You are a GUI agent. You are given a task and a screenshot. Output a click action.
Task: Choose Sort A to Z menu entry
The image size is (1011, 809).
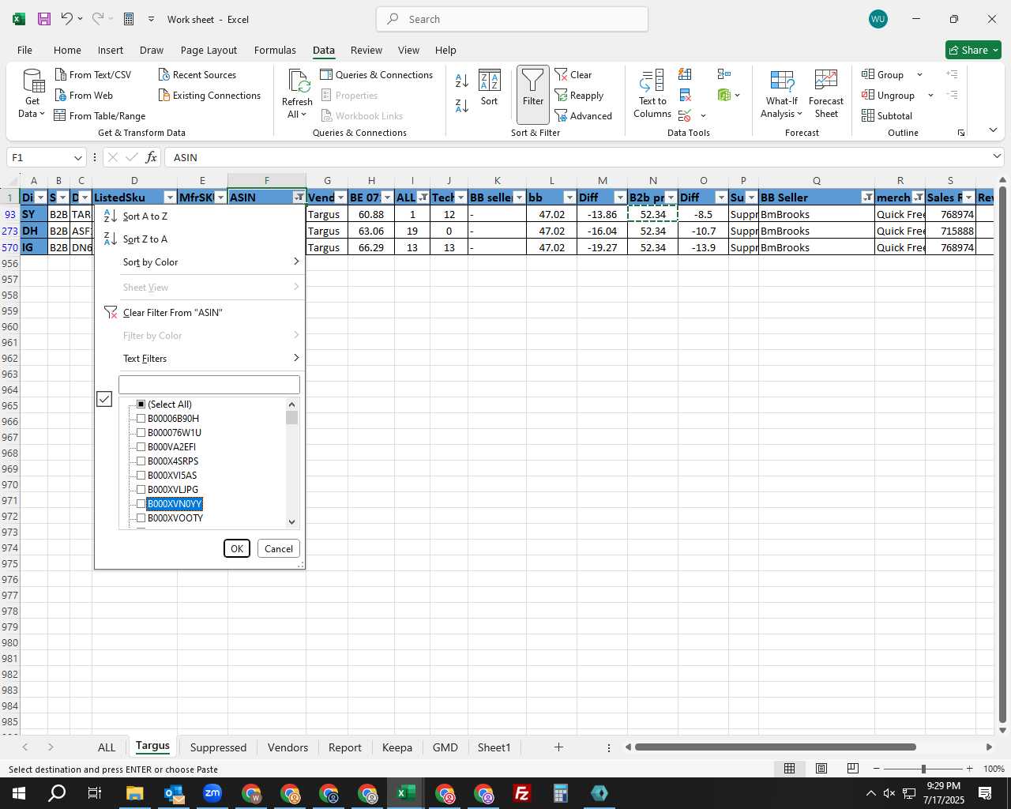(201, 216)
